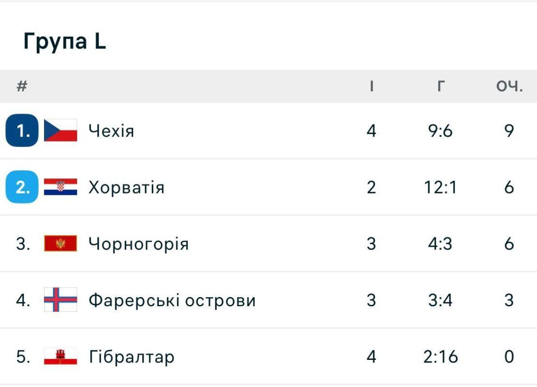
Task: Click the Croatia flag icon
Action: [60, 187]
